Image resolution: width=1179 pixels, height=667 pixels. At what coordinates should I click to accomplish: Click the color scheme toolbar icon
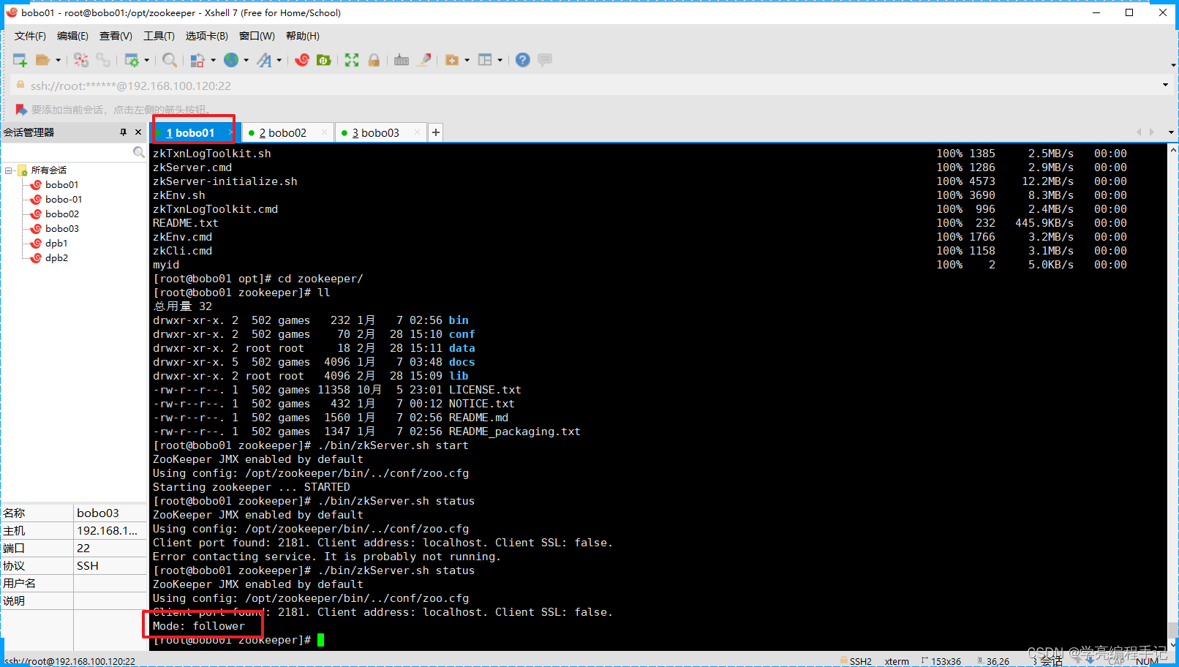click(197, 60)
